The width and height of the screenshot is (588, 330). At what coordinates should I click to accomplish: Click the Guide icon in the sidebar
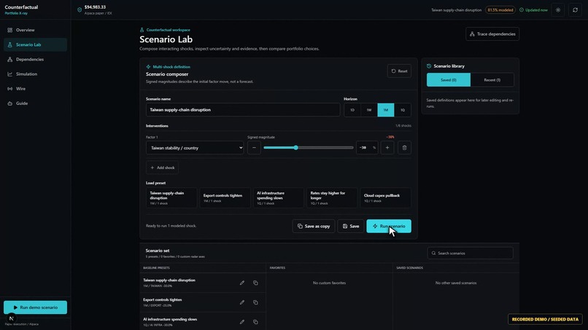tap(9, 103)
